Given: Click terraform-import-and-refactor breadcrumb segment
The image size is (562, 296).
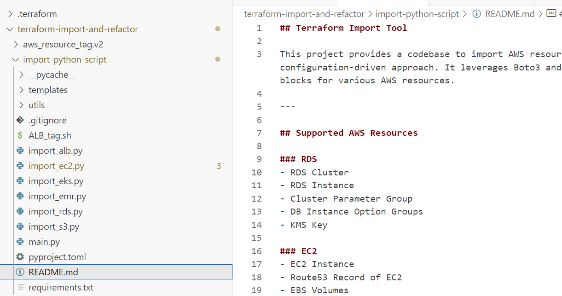Looking at the screenshot, I should point(304,14).
